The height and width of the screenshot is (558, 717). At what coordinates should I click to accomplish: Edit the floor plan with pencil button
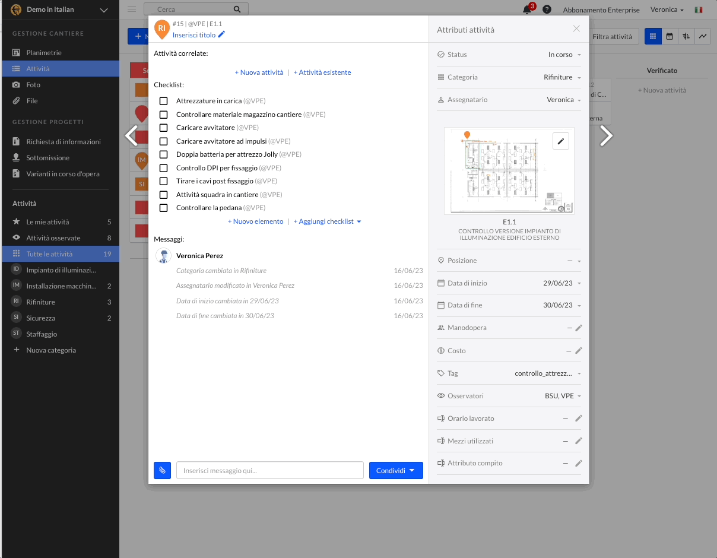click(x=561, y=141)
